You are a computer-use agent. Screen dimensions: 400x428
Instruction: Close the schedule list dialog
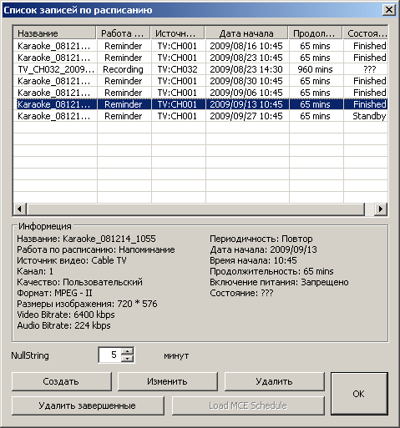coord(389,10)
